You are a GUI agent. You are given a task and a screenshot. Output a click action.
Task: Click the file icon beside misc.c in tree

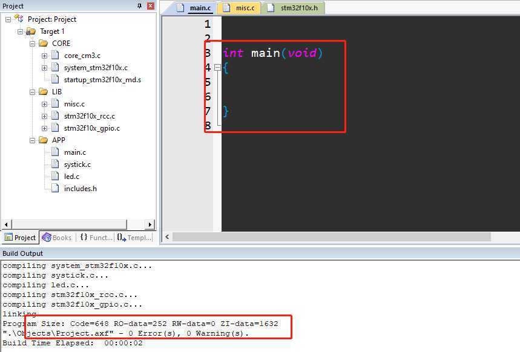point(55,103)
